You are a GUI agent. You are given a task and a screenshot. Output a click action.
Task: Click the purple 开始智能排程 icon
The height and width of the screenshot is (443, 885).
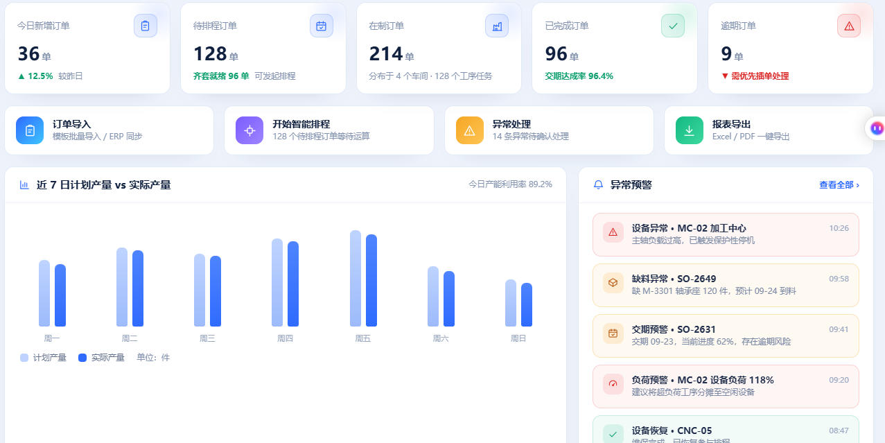249,130
